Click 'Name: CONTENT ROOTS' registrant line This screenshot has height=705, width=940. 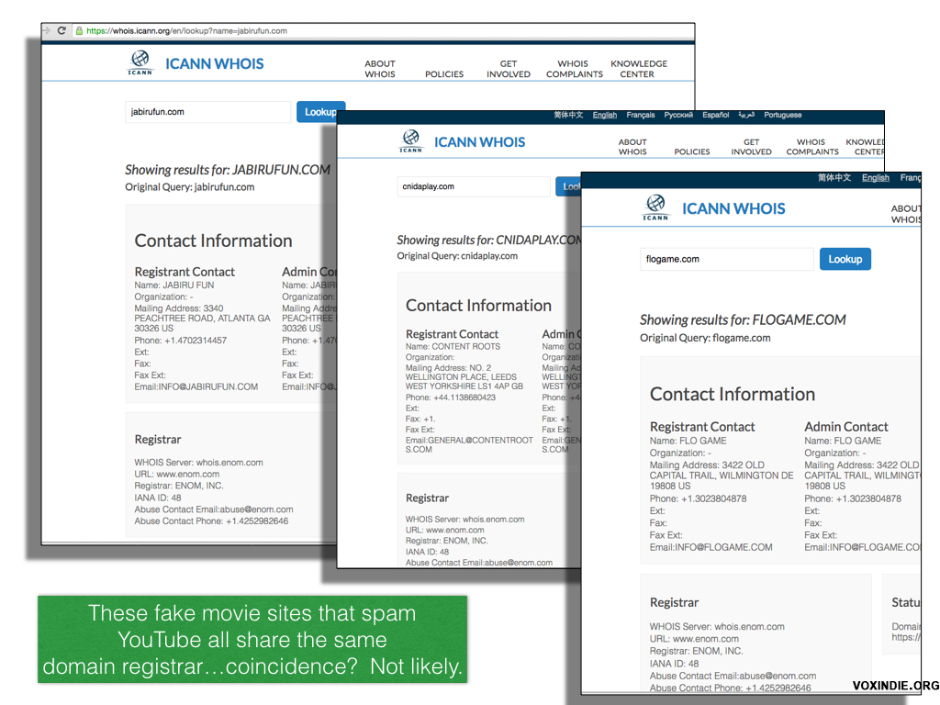pyautogui.click(x=453, y=347)
